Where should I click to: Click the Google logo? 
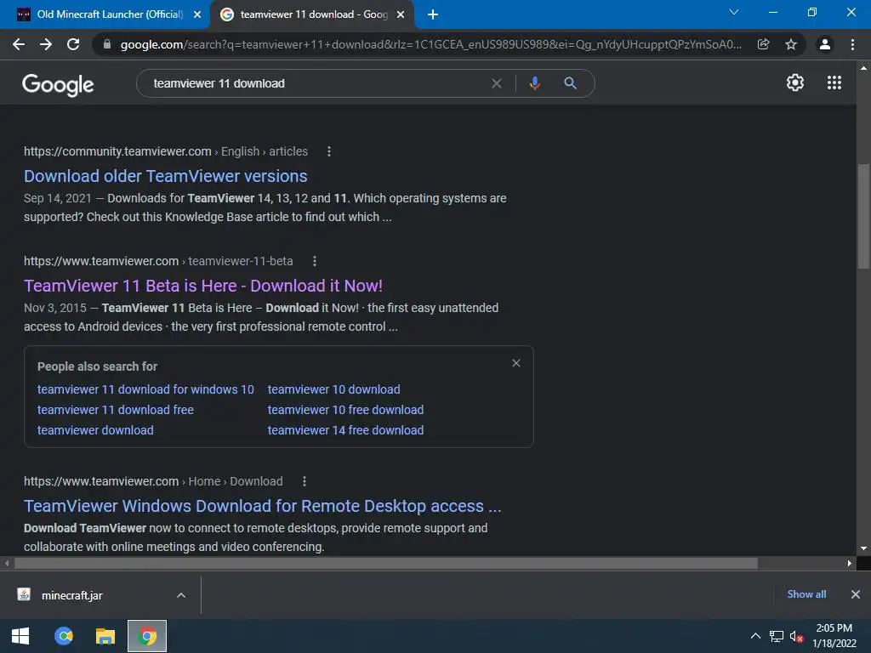(58, 84)
